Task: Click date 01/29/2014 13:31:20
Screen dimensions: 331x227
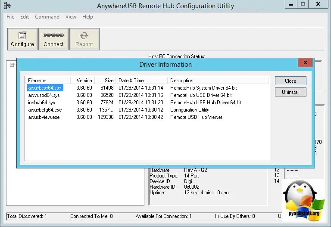Action: tap(141, 103)
